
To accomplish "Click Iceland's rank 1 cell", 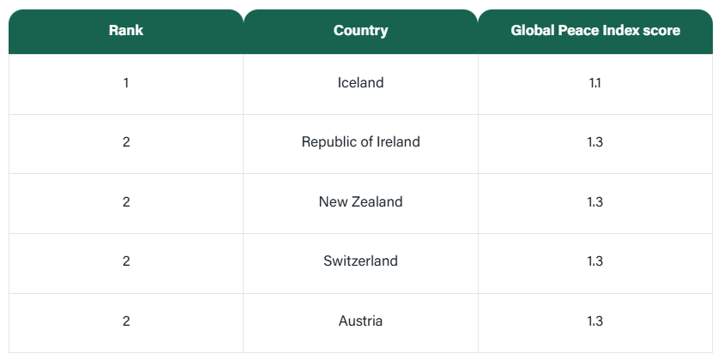I will tap(126, 83).
